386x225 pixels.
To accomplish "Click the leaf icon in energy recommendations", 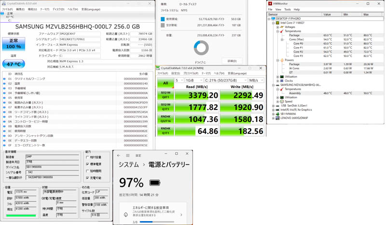I will pos(125,215).
